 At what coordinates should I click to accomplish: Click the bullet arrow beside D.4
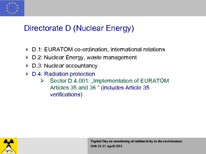pos(27,74)
